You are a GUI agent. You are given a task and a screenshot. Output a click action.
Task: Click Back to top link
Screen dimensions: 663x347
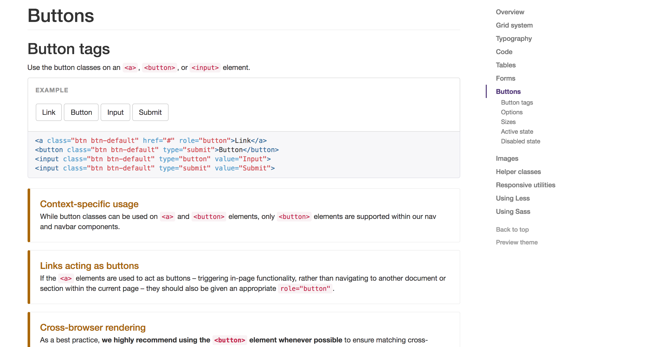[512, 230]
